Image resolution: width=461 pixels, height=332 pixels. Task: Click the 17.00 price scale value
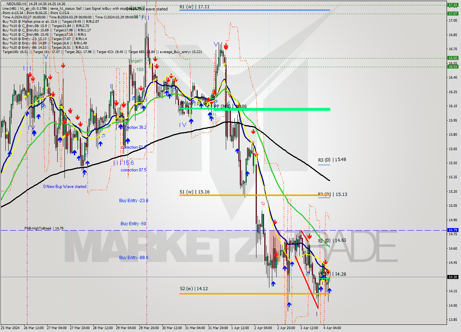click(x=453, y=21)
